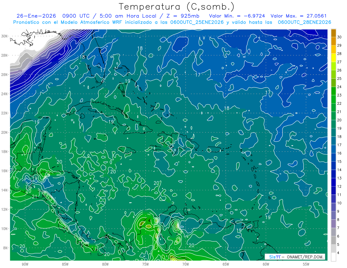Click the "85W" longitude axis label
347x268 pixels.
tap(65, 264)
